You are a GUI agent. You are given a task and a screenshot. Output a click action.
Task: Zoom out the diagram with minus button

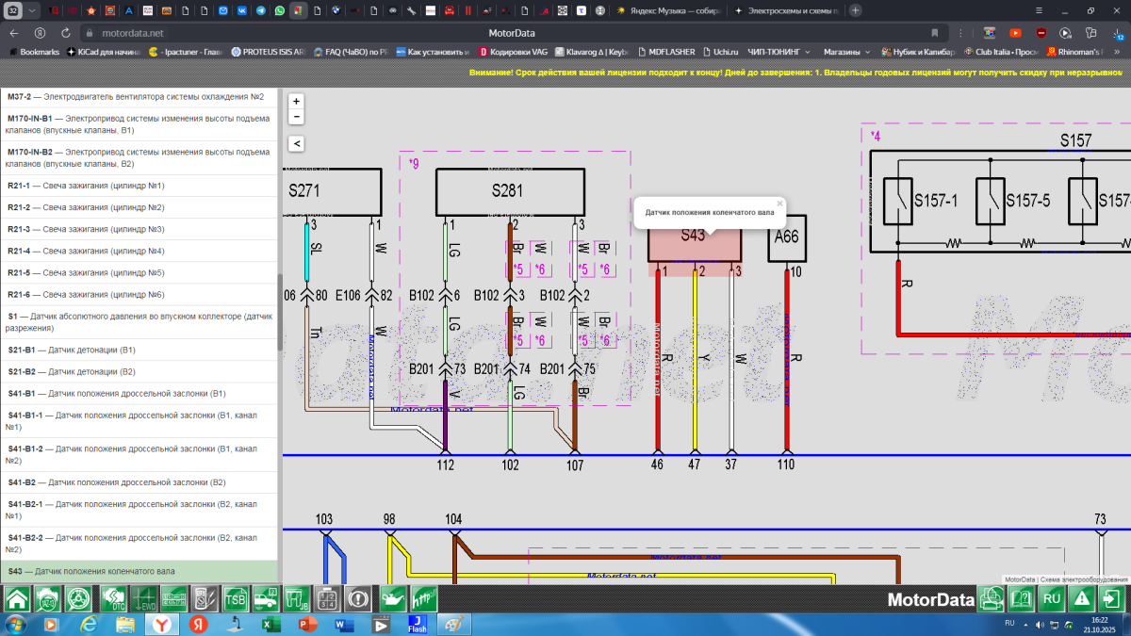(x=296, y=117)
